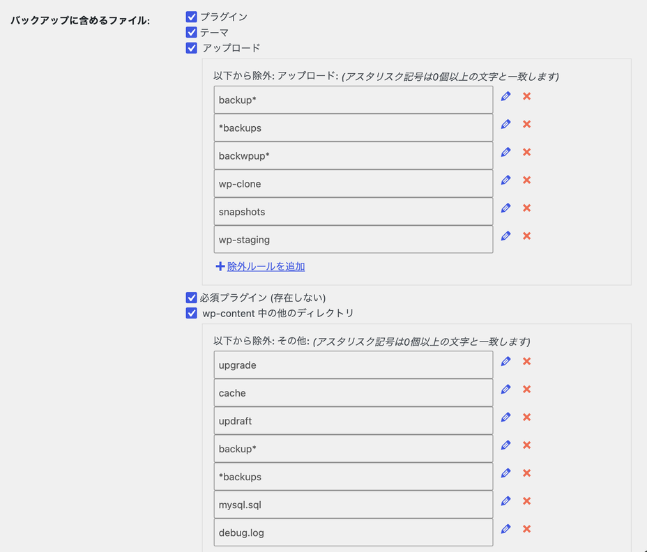This screenshot has width=647, height=552.
Task: Click the 'debug.log' rule field
Action: (353, 532)
